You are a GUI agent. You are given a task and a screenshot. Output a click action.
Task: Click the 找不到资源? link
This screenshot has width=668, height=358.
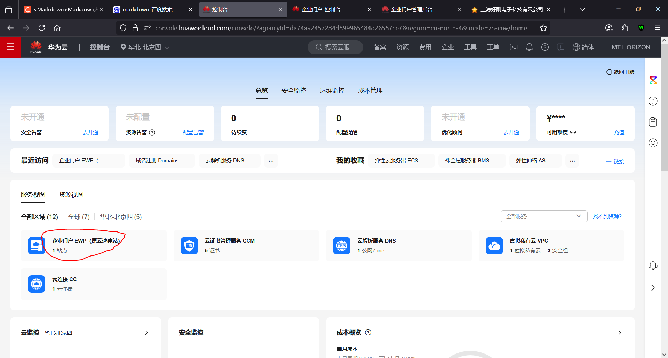pyautogui.click(x=607, y=216)
